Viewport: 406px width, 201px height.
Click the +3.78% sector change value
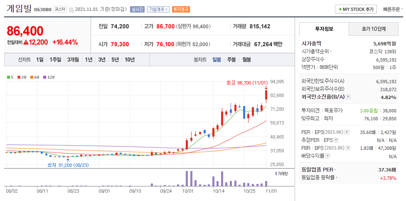coord(388,178)
